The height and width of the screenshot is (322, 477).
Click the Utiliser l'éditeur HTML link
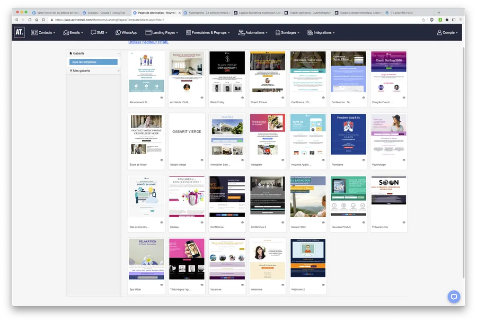click(x=148, y=42)
